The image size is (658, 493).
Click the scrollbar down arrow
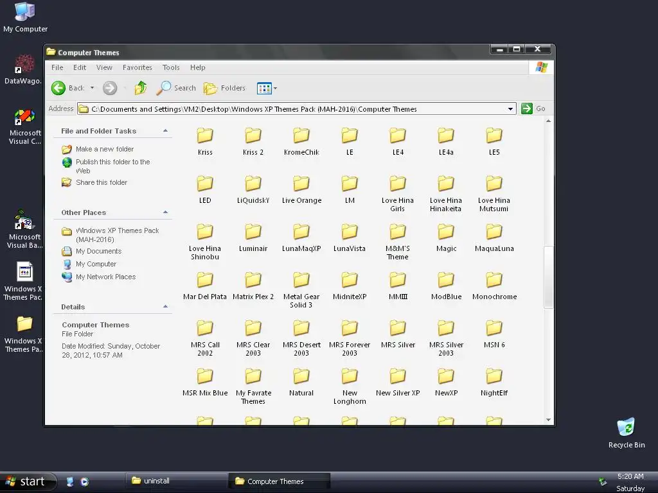(x=549, y=420)
